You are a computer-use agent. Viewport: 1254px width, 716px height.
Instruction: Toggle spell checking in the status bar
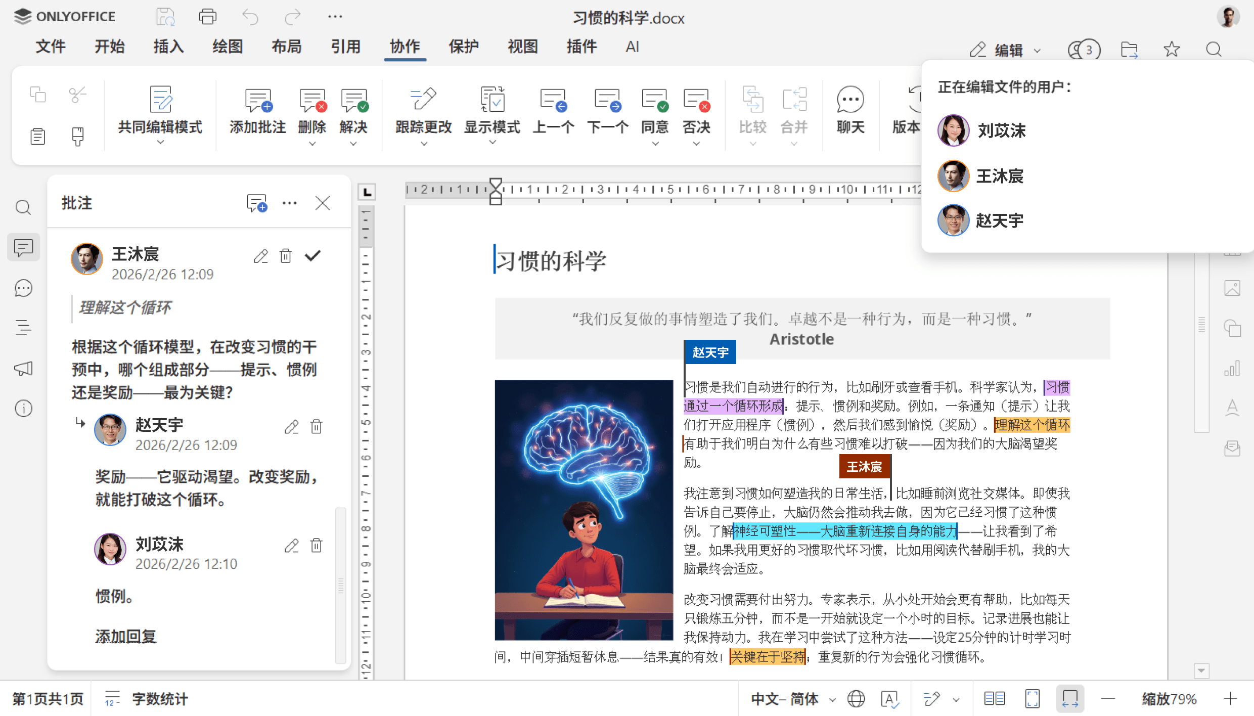tap(890, 698)
